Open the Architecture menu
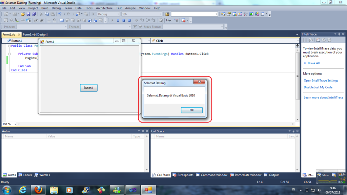Viewport: 347px width, 195px height. (x=104, y=8)
